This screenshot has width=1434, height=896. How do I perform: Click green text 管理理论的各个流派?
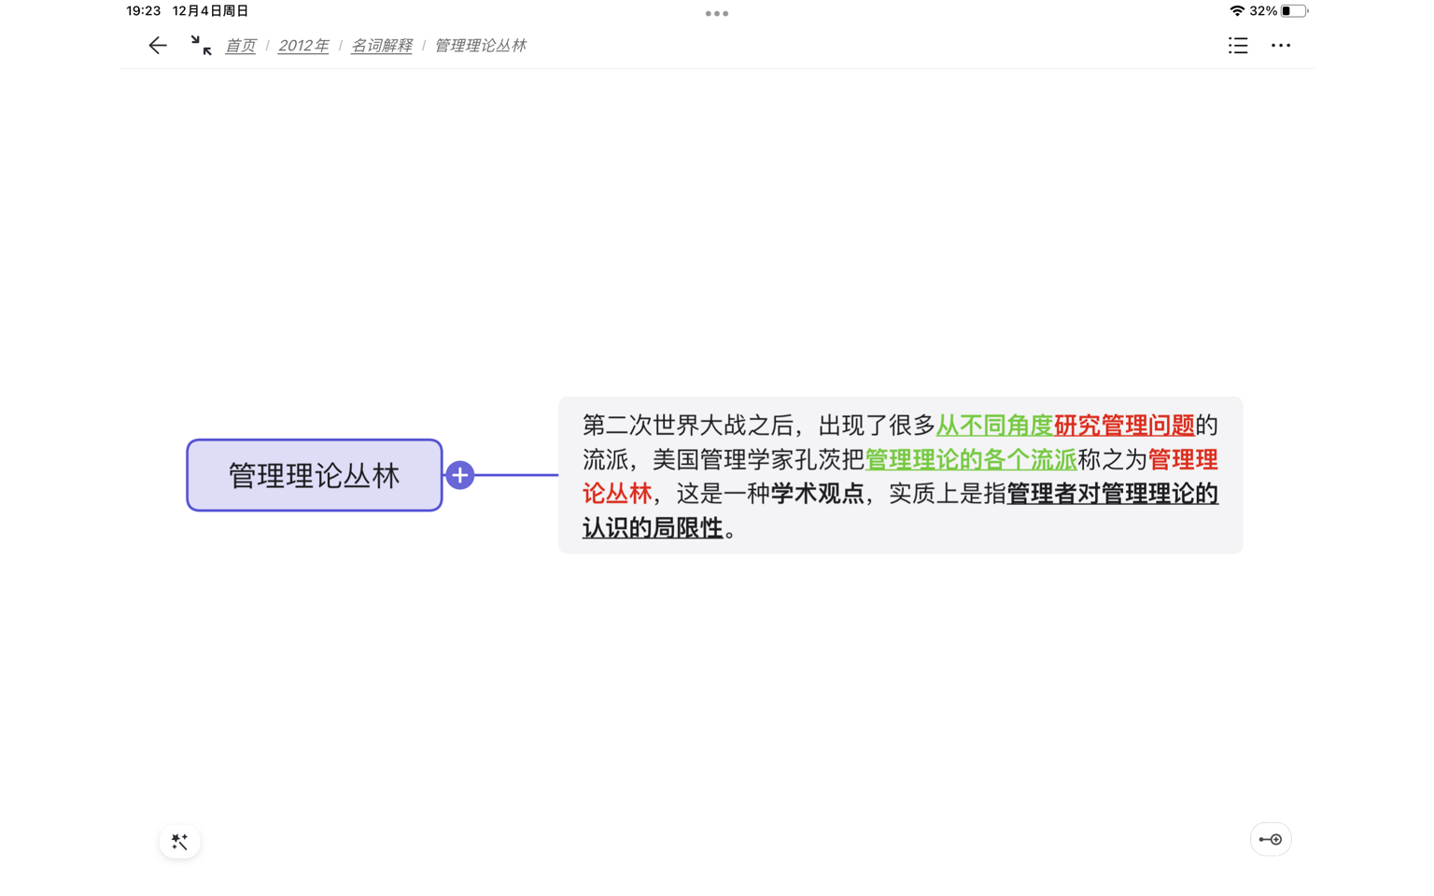click(971, 460)
